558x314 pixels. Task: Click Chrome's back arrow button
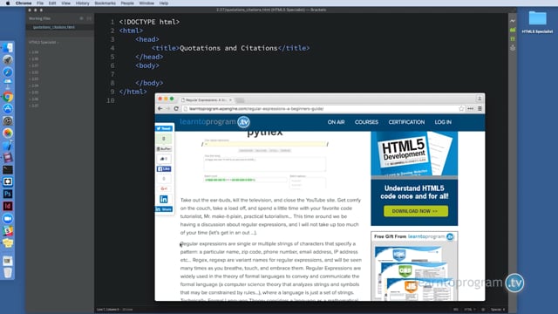click(x=160, y=108)
